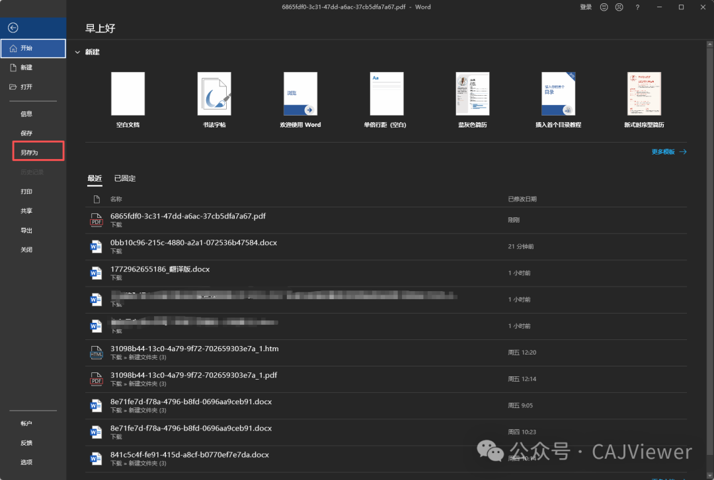Screen dimensions: 714x480
Task: Click the PDF icon of 6865fdf0-3c31 file
Action: point(96,220)
